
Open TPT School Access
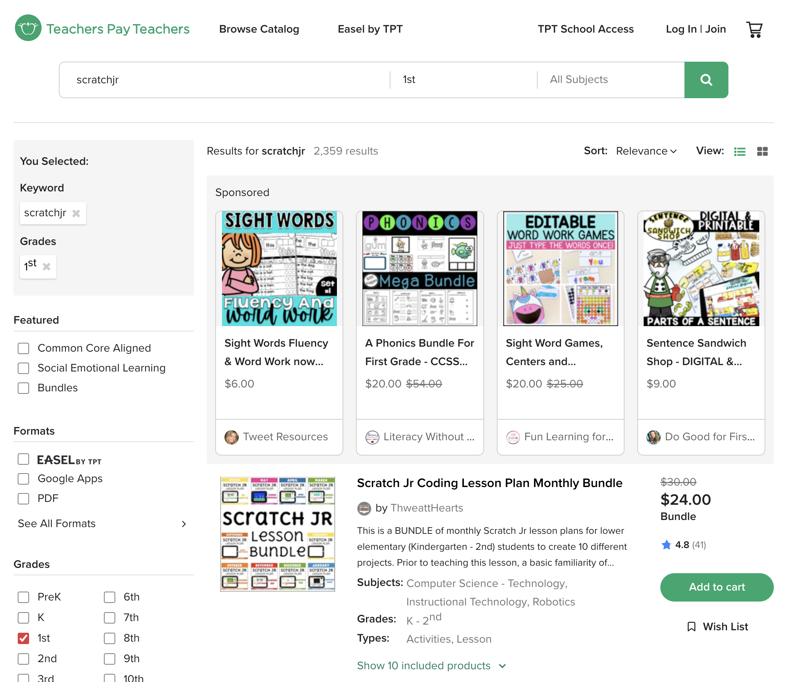tap(586, 29)
